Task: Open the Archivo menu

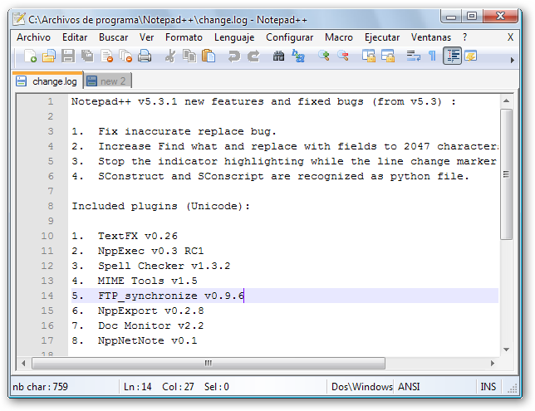Action: pos(33,37)
